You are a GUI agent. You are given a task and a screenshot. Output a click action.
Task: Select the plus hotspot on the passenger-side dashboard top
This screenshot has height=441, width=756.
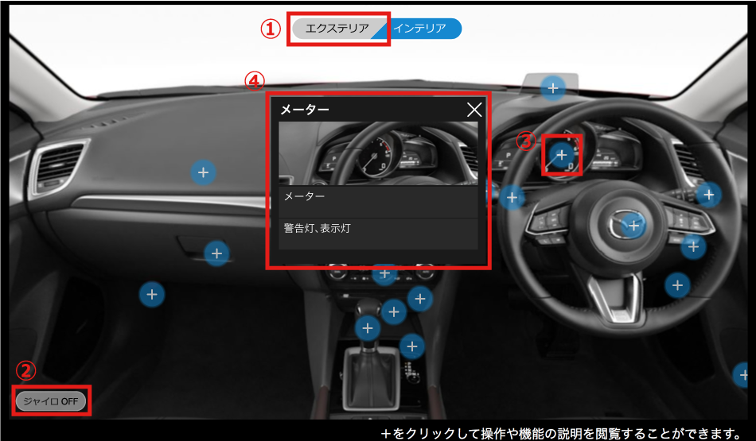(x=203, y=172)
